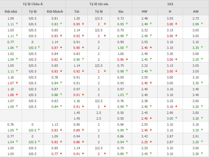This screenshot has width=209, height=157.
Task: Pick the 1.13 Đội khách odds value
Action: [x=55, y=125]
